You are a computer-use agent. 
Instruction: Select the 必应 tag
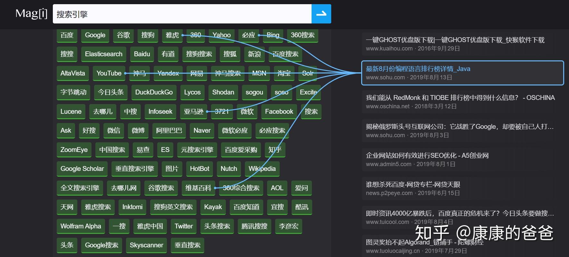[249, 35]
